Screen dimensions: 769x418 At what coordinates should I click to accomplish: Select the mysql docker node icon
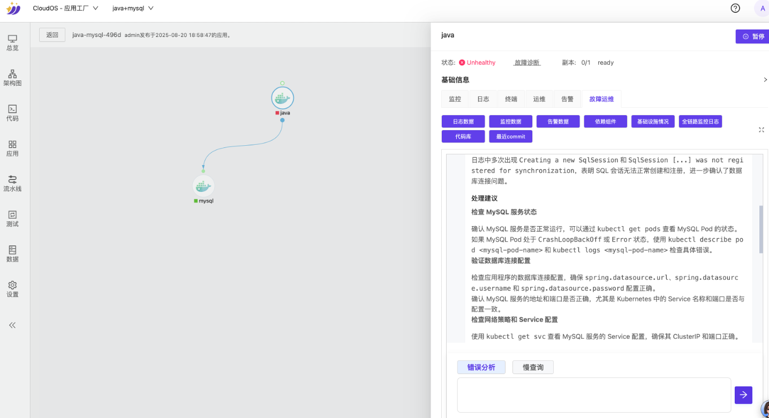pos(203,186)
